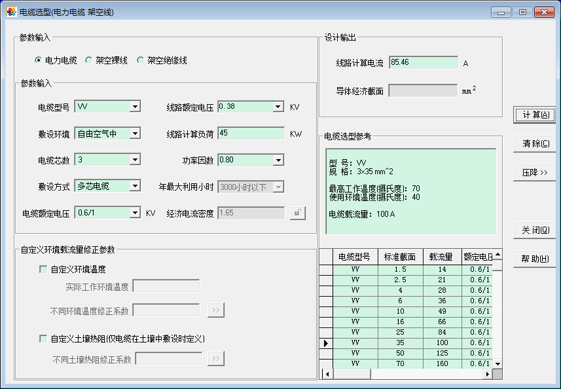Click the 实际工作环境温度 field
The height and width of the screenshot is (389, 561).
tap(166, 286)
